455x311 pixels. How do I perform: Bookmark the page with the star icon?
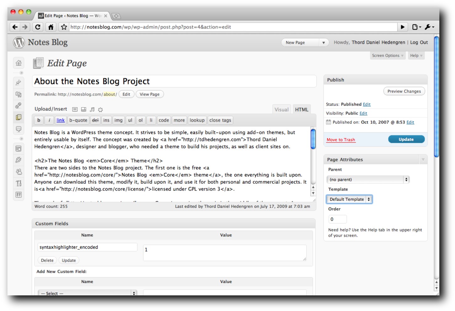(64, 27)
